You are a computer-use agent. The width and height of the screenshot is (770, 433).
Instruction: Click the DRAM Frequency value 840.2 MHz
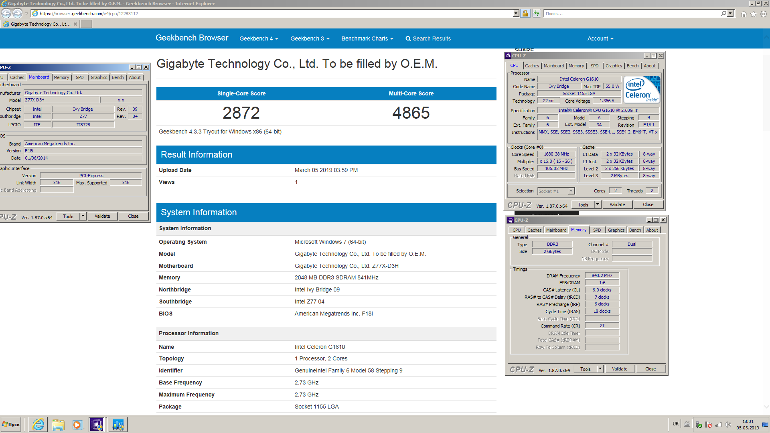coord(602,275)
